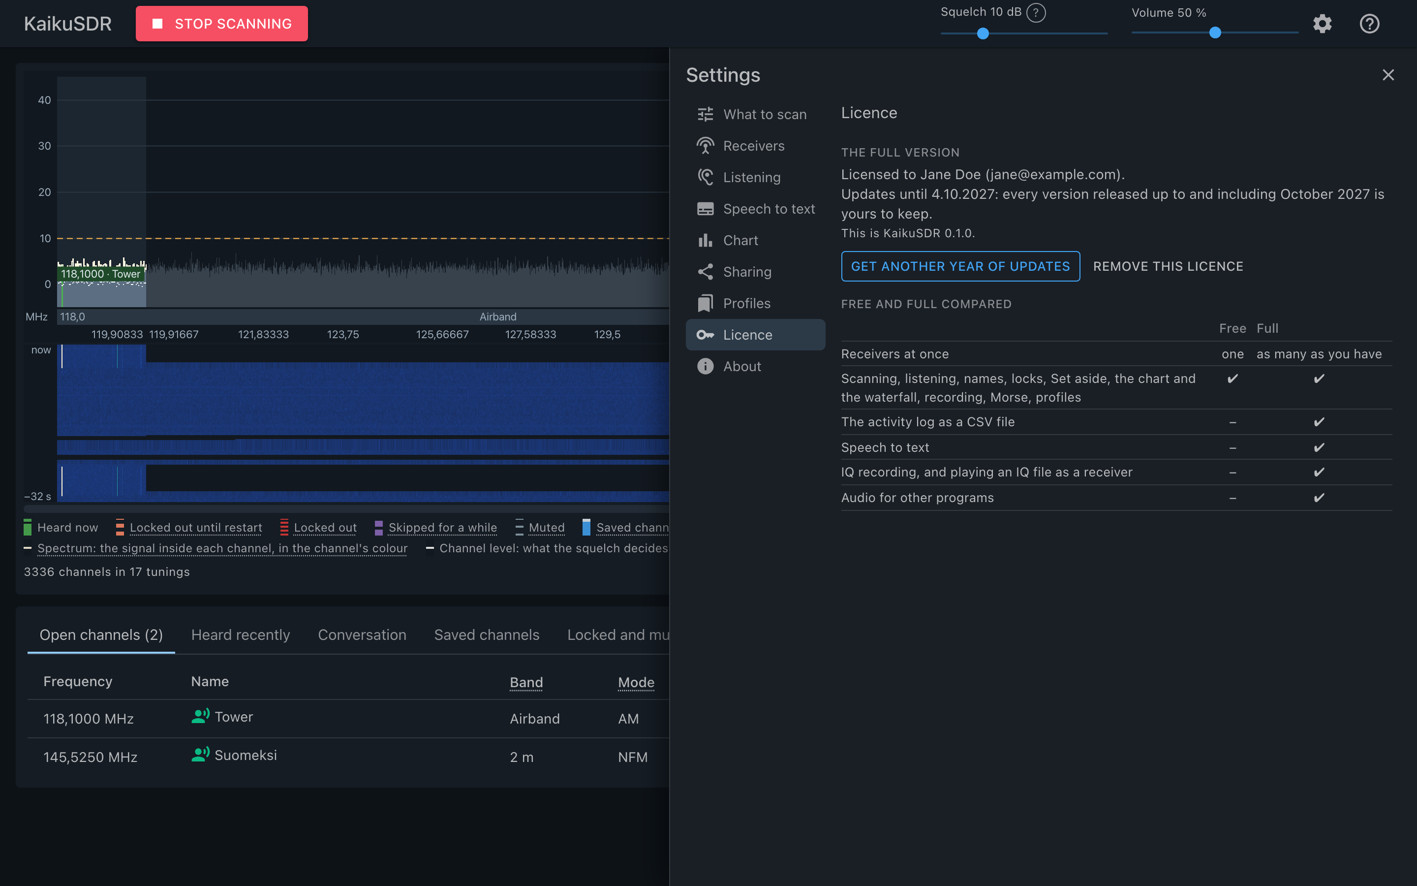
Task: Click the Muted legend entry
Action: [540, 527]
